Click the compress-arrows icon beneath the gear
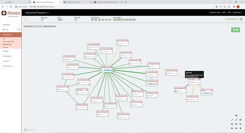This screenshot has height=133, width=245. (x=232, y=120)
